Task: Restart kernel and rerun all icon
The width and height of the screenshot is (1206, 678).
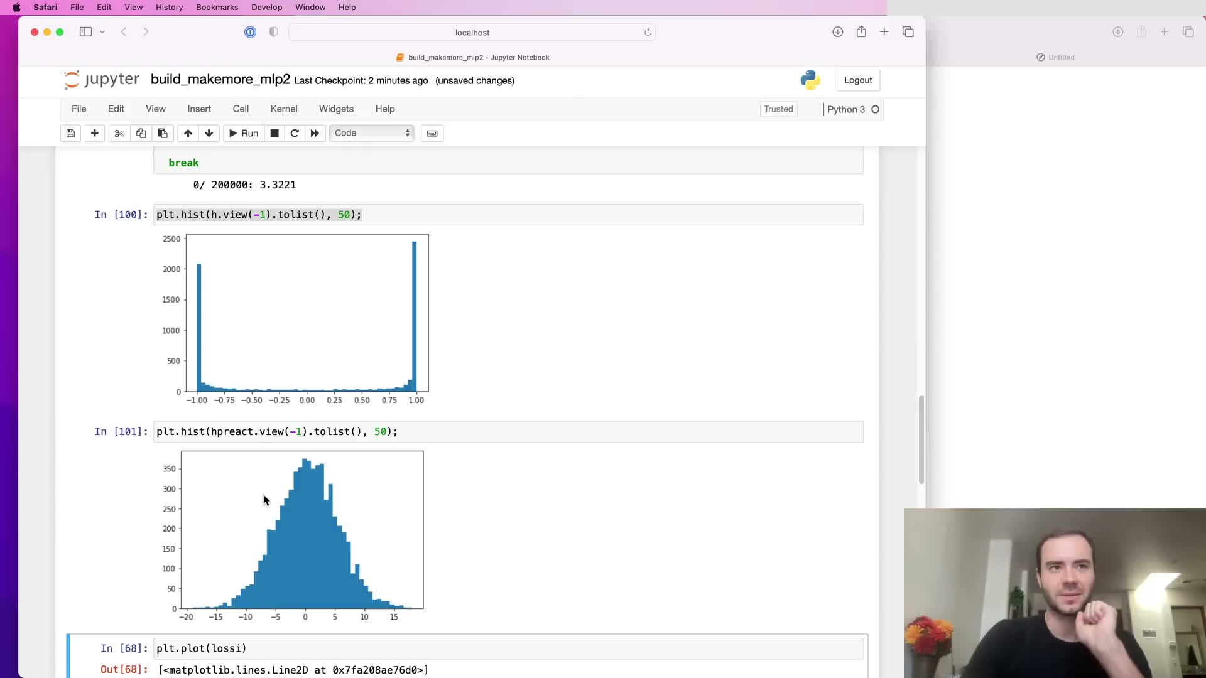Action: tap(315, 133)
